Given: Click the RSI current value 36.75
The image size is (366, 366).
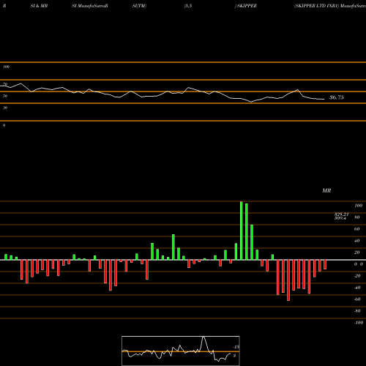Looking at the screenshot, I should [337, 97].
